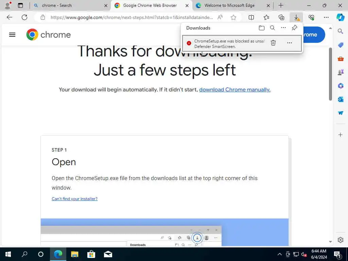This screenshot has height=261, width=348.
Task: Pin the Downloads panel
Action: point(294,28)
